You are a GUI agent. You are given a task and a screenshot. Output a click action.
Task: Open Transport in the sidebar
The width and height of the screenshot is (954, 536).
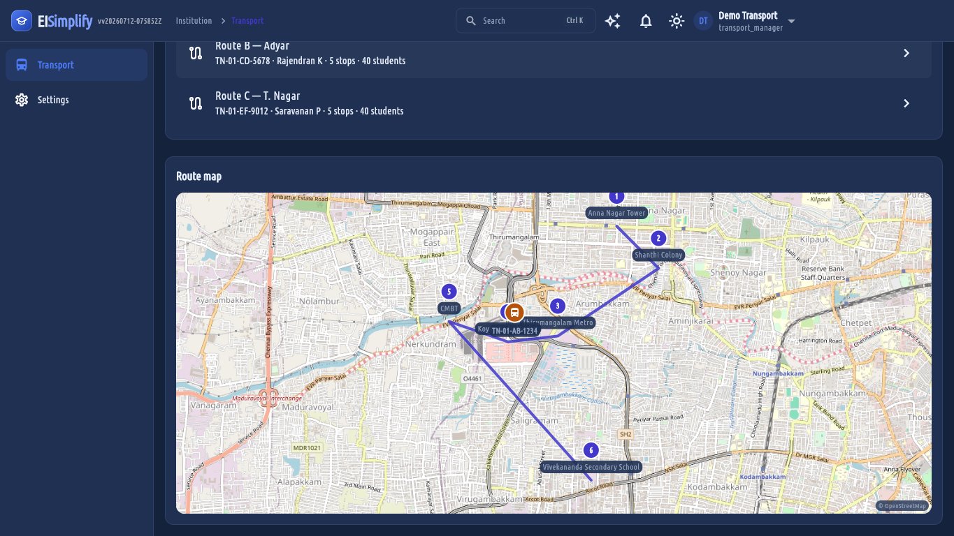77,65
